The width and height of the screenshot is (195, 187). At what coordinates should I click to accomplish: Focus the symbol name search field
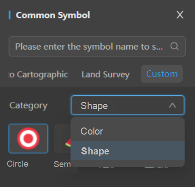[x=97, y=46]
